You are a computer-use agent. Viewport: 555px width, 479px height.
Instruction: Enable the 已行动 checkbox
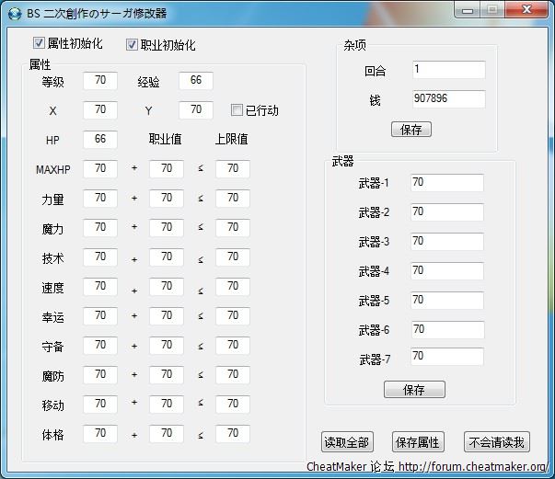coord(237,110)
